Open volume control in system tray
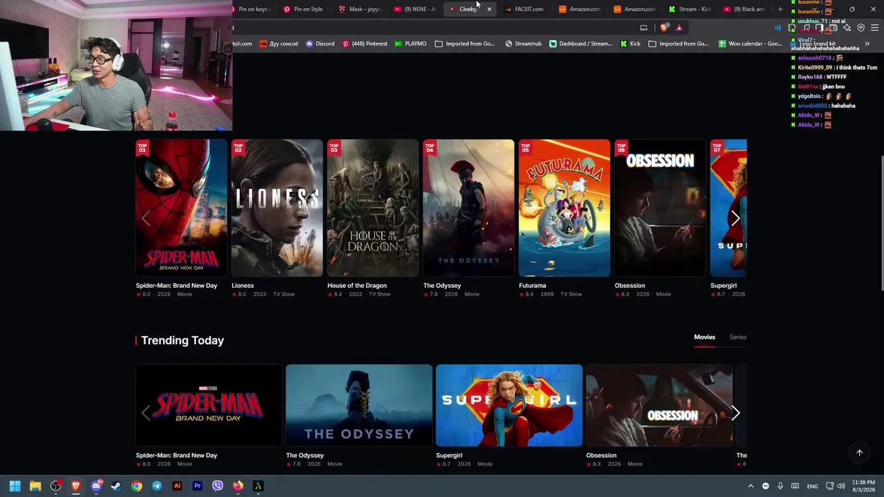This screenshot has height=497, width=884. [841, 486]
